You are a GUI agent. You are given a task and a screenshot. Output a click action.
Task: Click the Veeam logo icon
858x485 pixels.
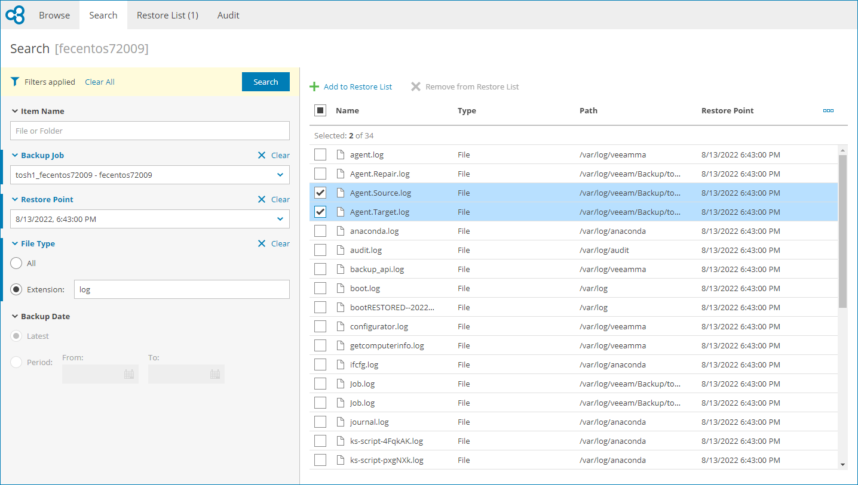[15, 14]
